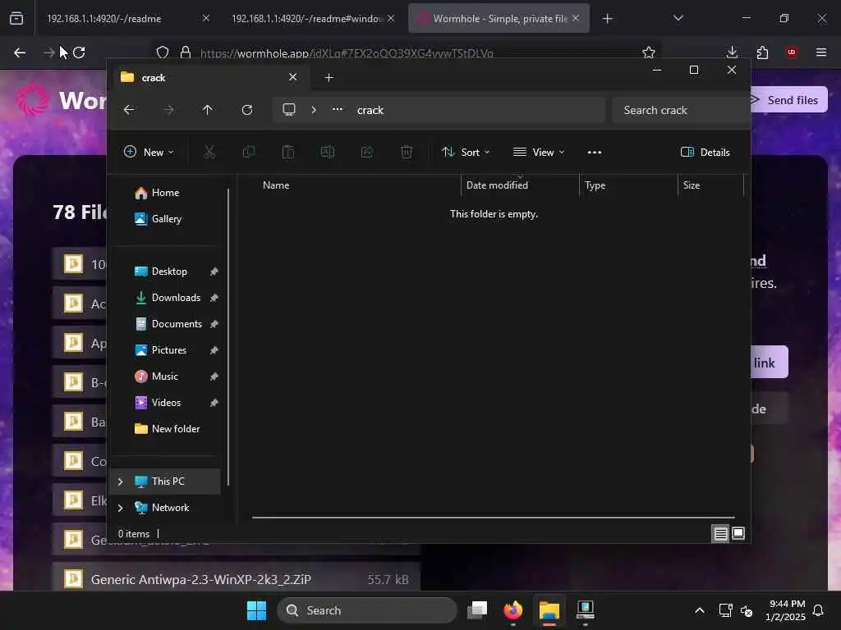
Task: Click the Rename icon in Explorer toolbar
Action: point(327,152)
